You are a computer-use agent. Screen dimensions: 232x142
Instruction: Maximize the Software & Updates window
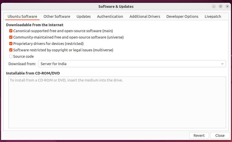(x=220, y=6)
